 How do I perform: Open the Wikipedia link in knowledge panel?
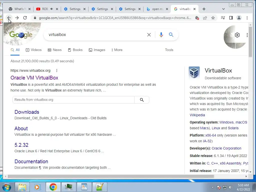(x=197, y=115)
